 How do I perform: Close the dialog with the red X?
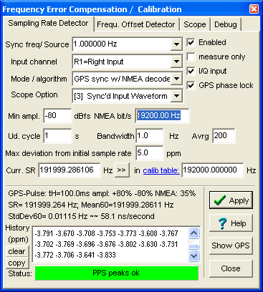[x=254, y=9]
